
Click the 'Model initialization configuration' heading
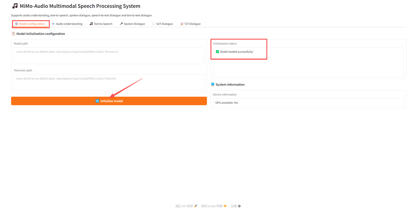click(41, 34)
